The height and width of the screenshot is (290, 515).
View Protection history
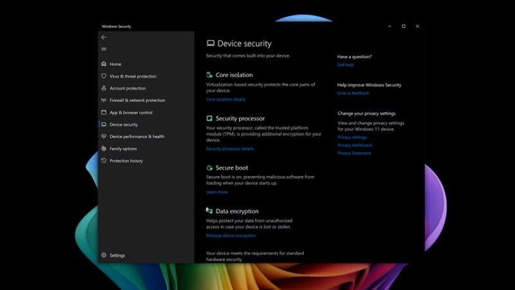126,160
